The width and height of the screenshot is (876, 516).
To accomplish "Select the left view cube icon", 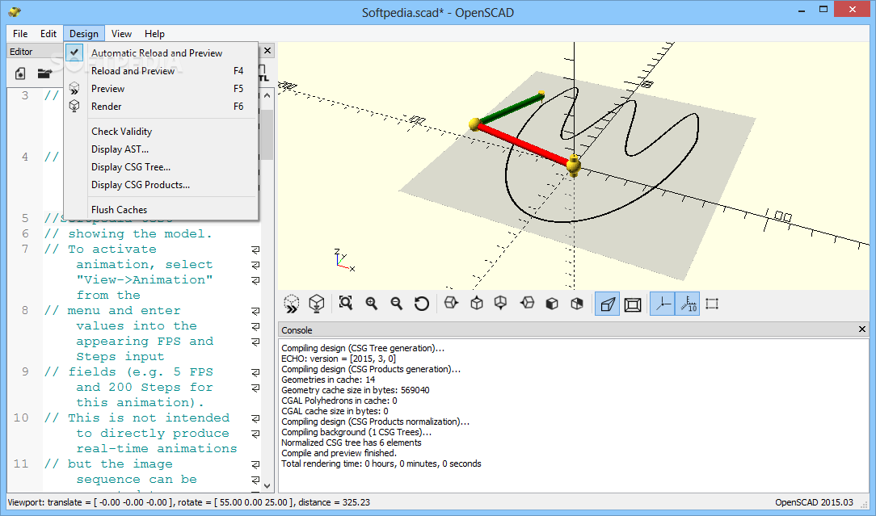I will pos(527,304).
